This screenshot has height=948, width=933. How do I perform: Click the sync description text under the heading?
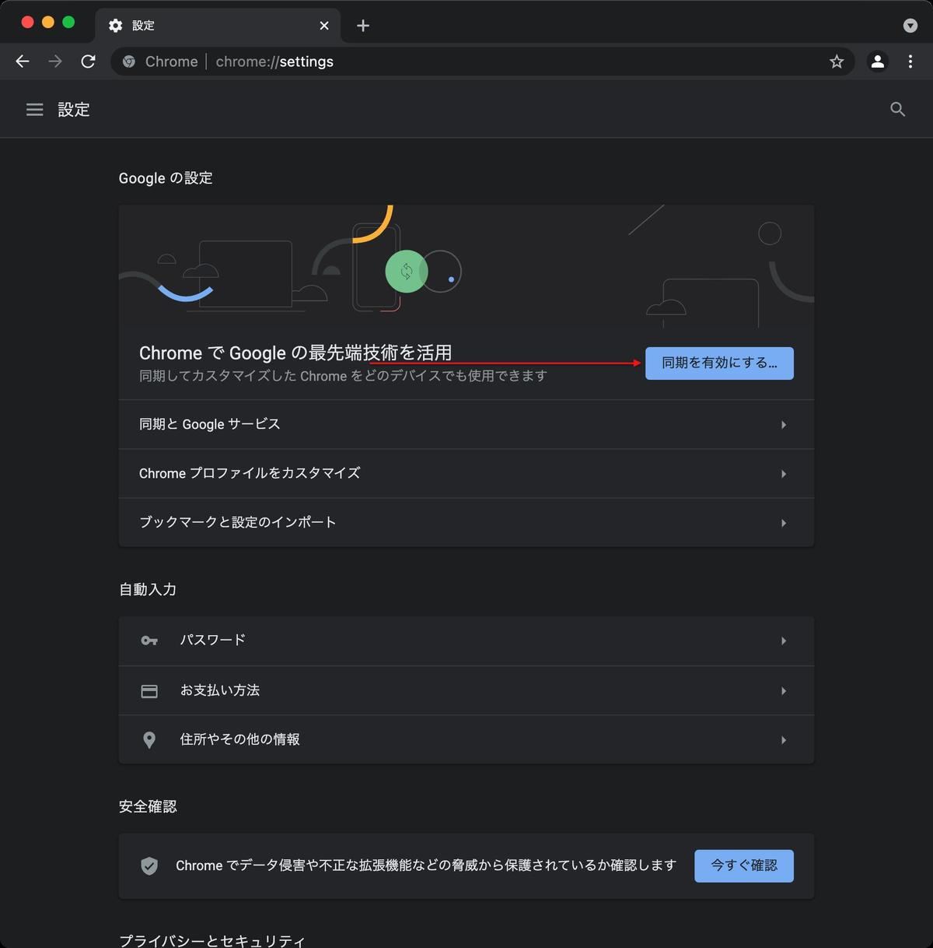(343, 376)
